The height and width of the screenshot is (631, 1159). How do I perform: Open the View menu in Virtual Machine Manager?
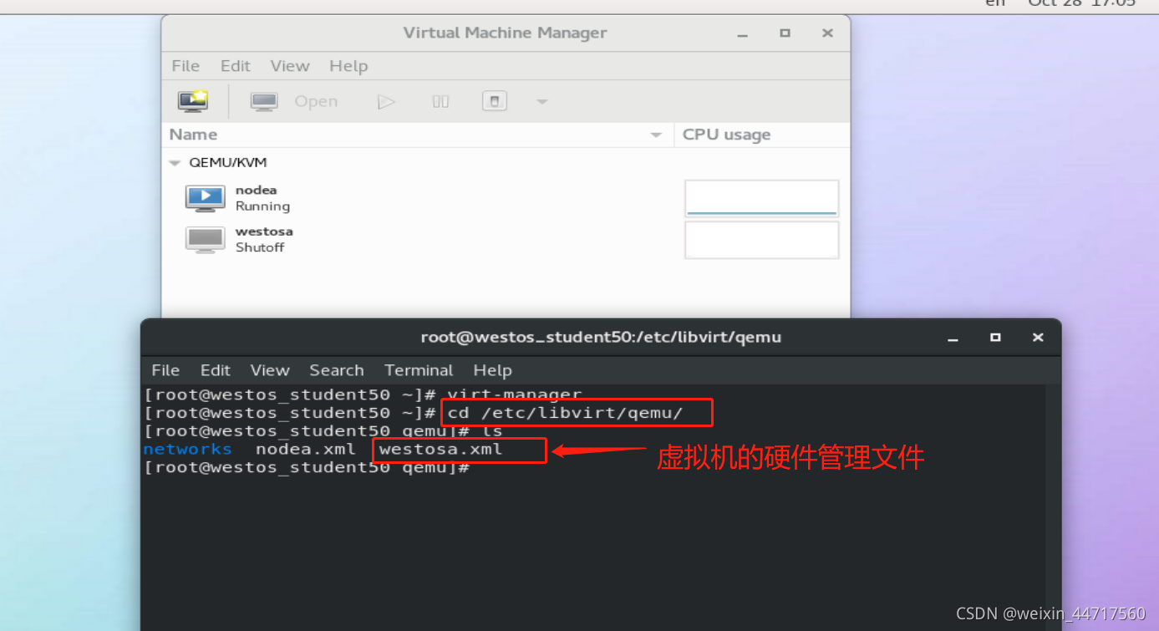[x=290, y=66]
